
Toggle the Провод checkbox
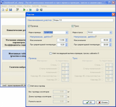29,26
